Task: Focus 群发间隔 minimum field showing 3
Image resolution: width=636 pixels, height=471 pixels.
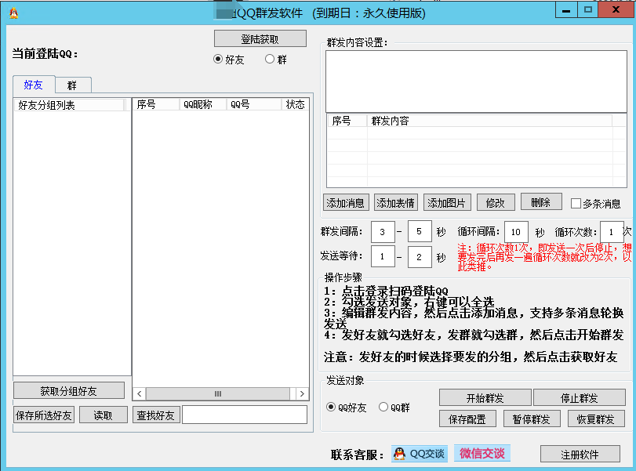Action: click(x=383, y=232)
